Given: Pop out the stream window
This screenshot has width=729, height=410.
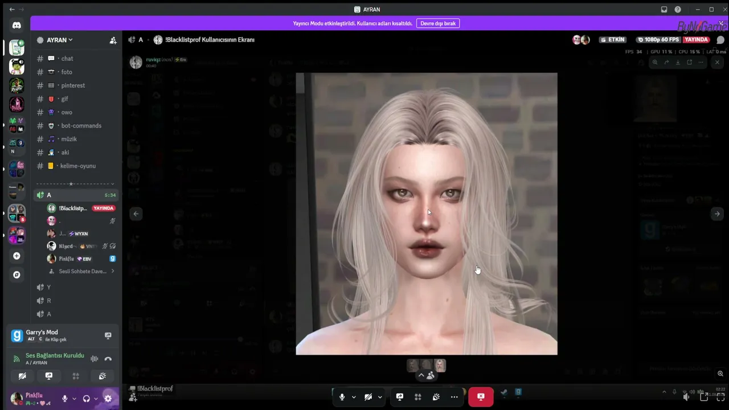Looking at the screenshot, I should (704, 396).
